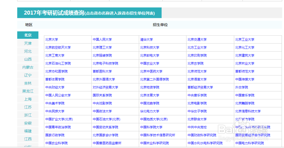Select 中国农业科学院
Image resolution: width=284 pixels, height=148 pixels.
point(56,143)
